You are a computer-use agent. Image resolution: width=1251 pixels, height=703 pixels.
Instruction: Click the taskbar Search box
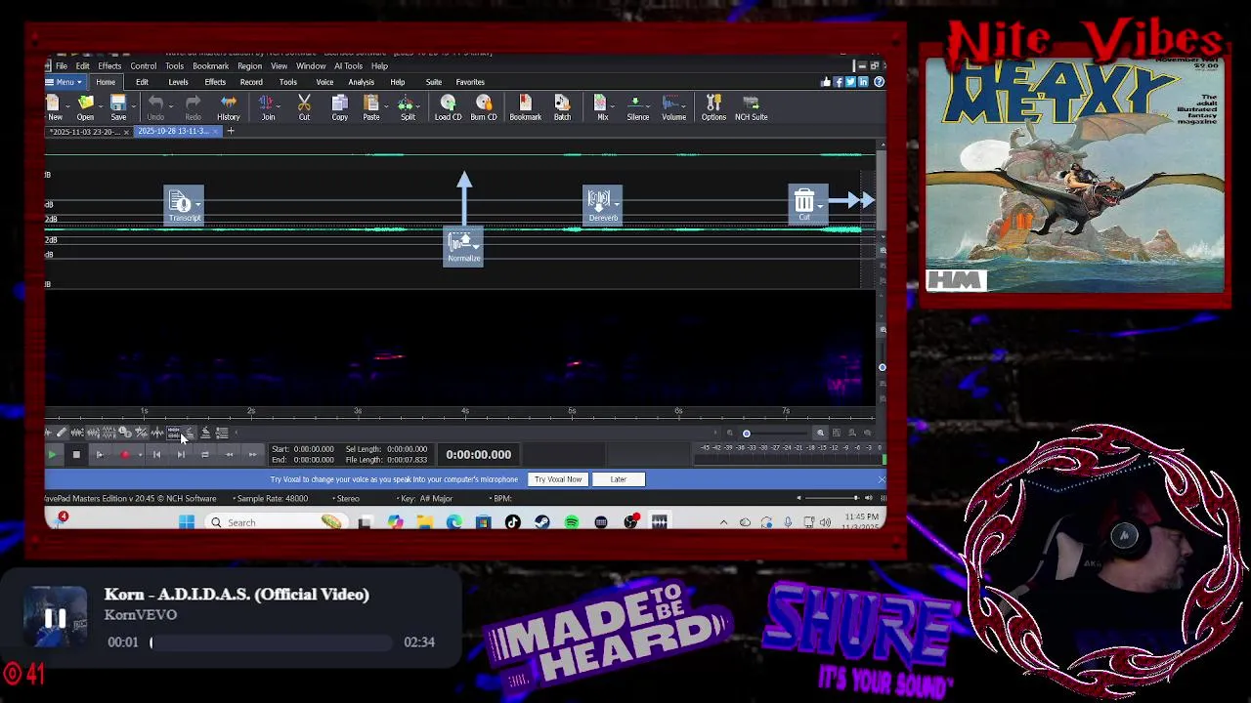(278, 522)
